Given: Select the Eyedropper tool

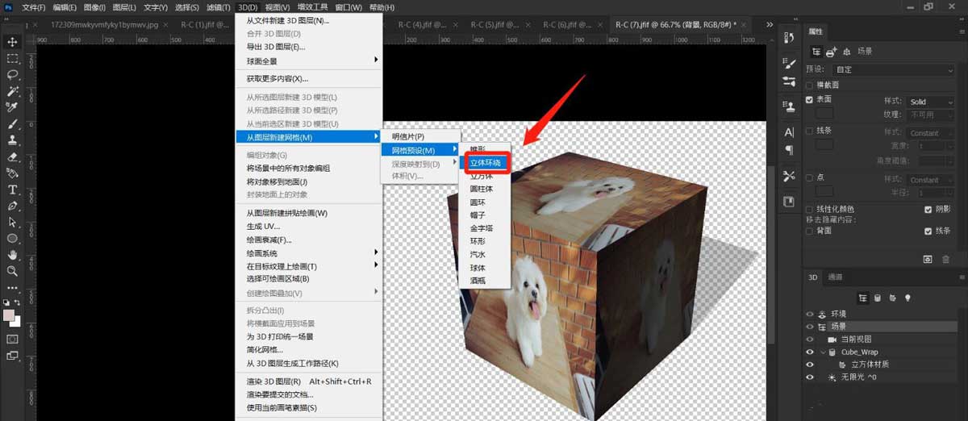Looking at the screenshot, I should tap(13, 107).
